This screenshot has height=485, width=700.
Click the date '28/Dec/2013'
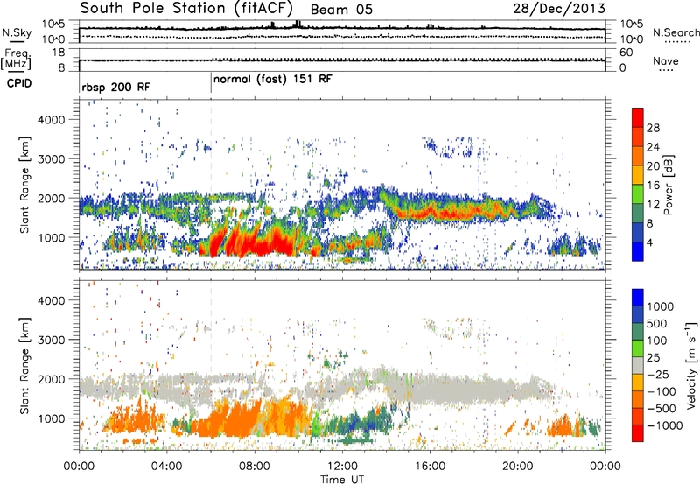tap(559, 8)
